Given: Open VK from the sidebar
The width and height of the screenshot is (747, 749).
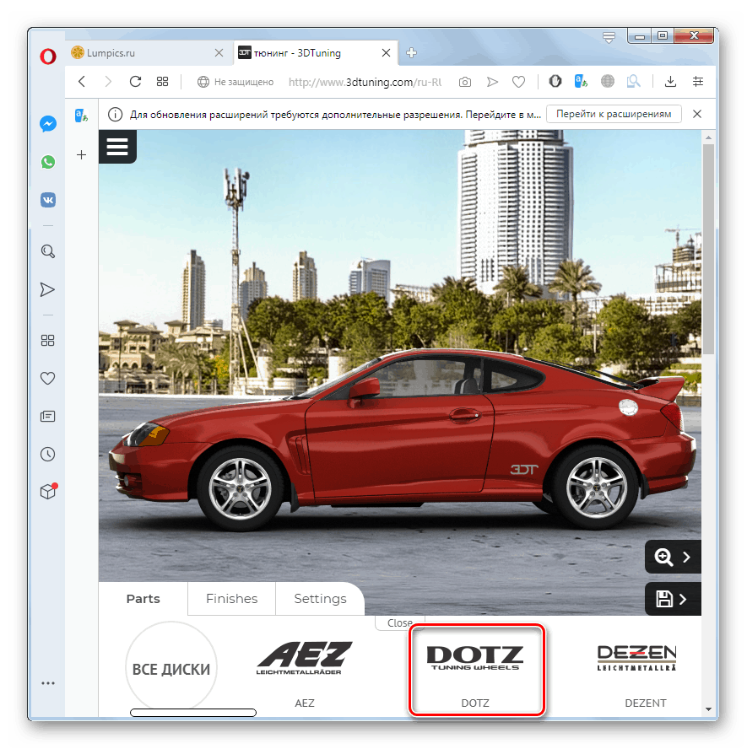Looking at the screenshot, I should (x=47, y=200).
